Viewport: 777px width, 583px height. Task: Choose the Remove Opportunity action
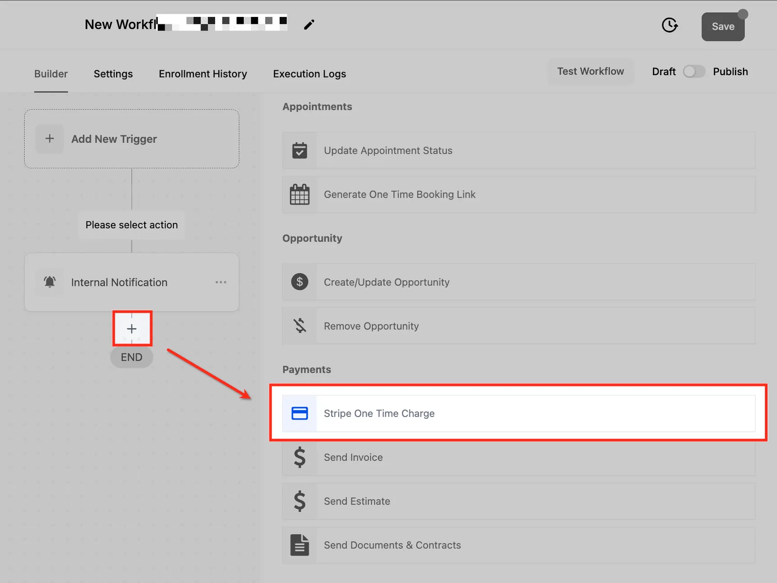(519, 326)
